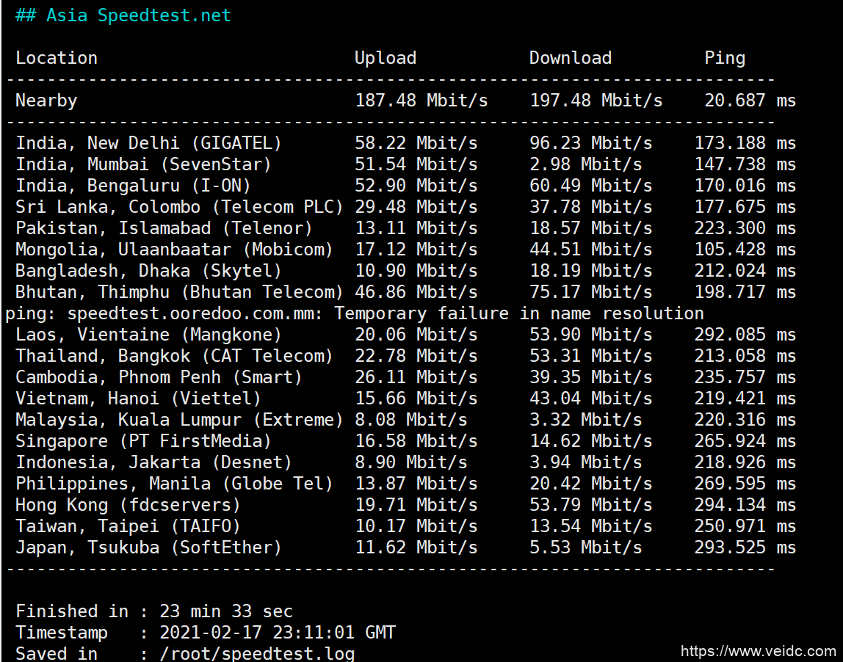
Task: Click Hanoi ping 219.421 ms
Action: point(745,399)
